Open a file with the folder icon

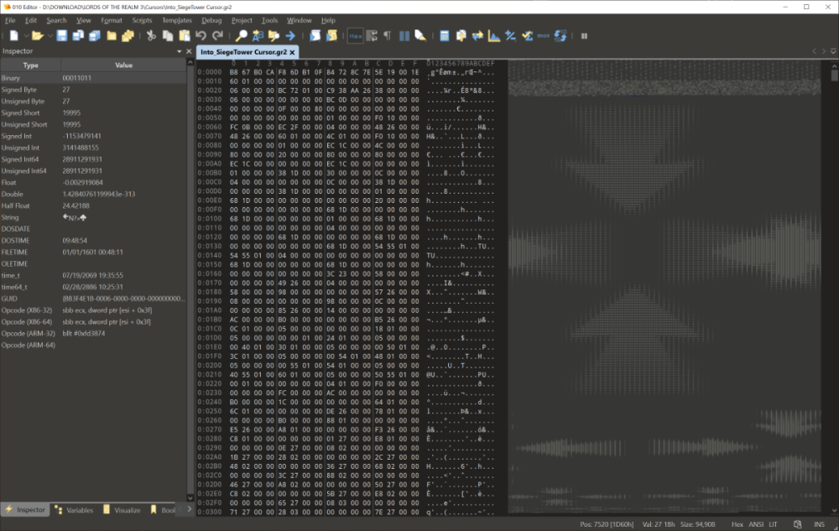coord(37,36)
